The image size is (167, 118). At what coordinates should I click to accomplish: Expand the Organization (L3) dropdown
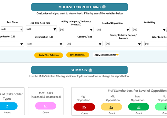[x=45, y=44]
